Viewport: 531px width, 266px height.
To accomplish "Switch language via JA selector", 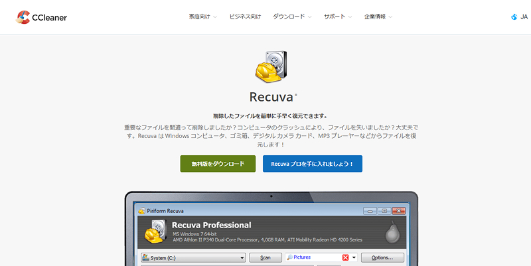I will pos(520,17).
